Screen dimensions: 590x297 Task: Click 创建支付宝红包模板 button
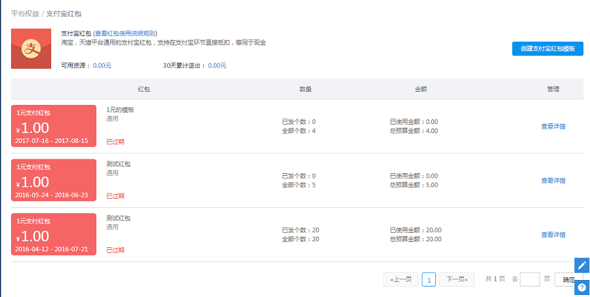pos(547,49)
